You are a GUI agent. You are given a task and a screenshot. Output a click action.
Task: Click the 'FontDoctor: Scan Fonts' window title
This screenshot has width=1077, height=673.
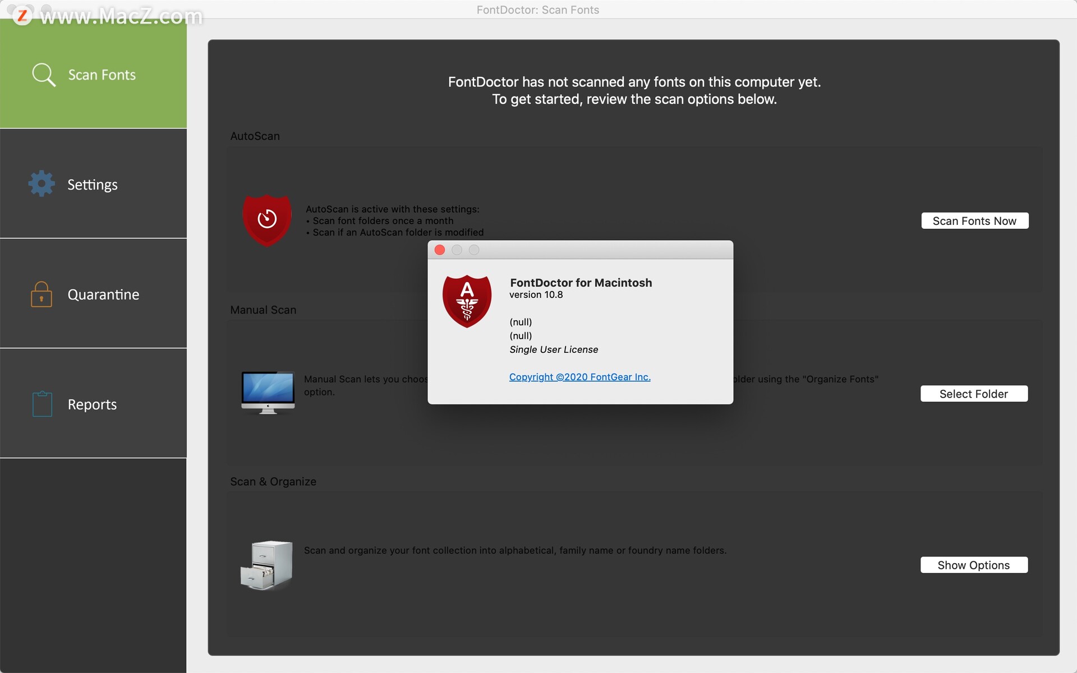point(538,10)
